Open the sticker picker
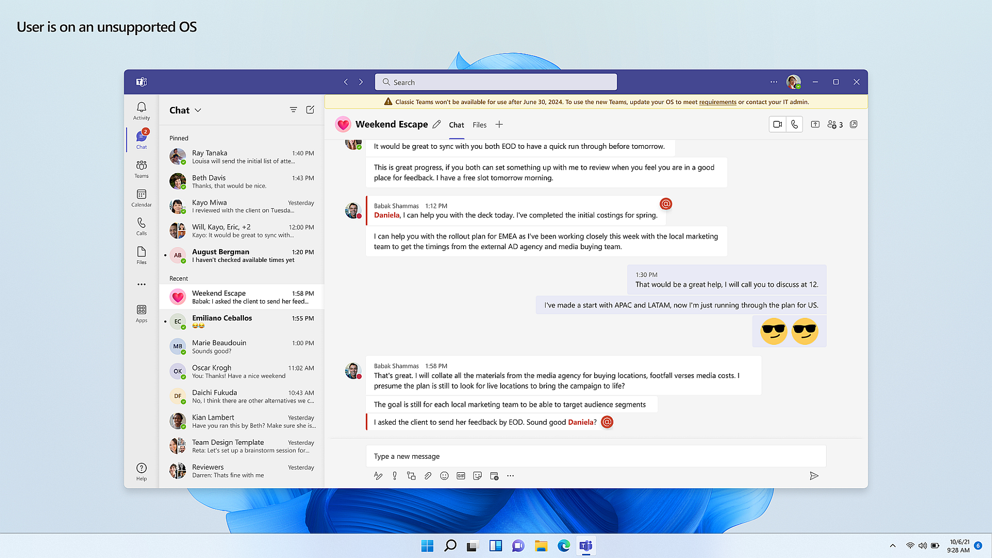 [x=477, y=476]
